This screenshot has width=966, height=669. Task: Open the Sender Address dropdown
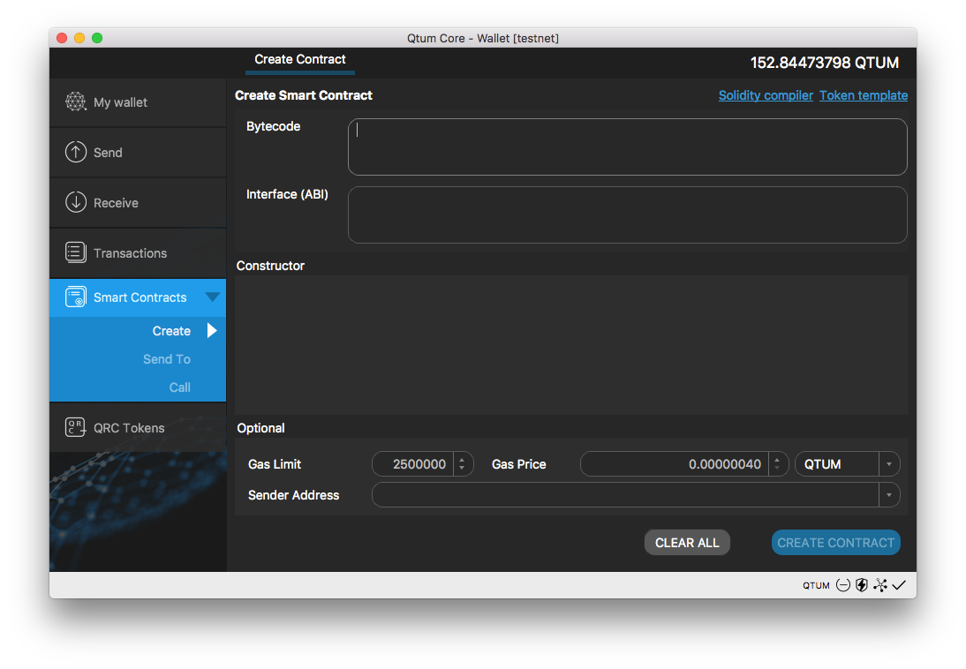[x=888, y=494]
